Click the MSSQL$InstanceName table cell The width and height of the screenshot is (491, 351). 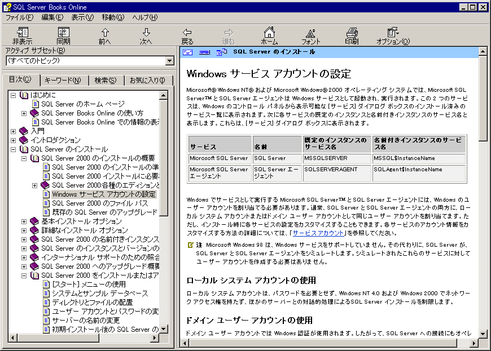pos(419,158)
